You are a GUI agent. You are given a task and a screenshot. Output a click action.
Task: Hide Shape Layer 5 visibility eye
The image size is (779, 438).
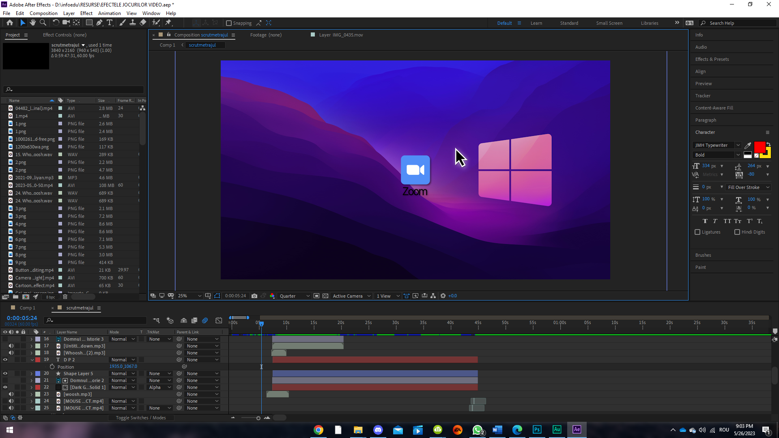[5, 374]
